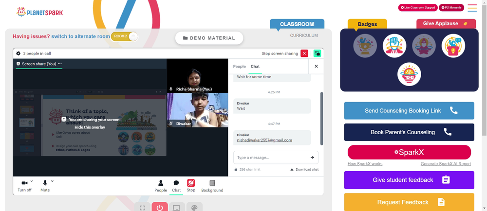Turn off the camera
The height and width of the screenshot is (211, 487).
point(24,186)
